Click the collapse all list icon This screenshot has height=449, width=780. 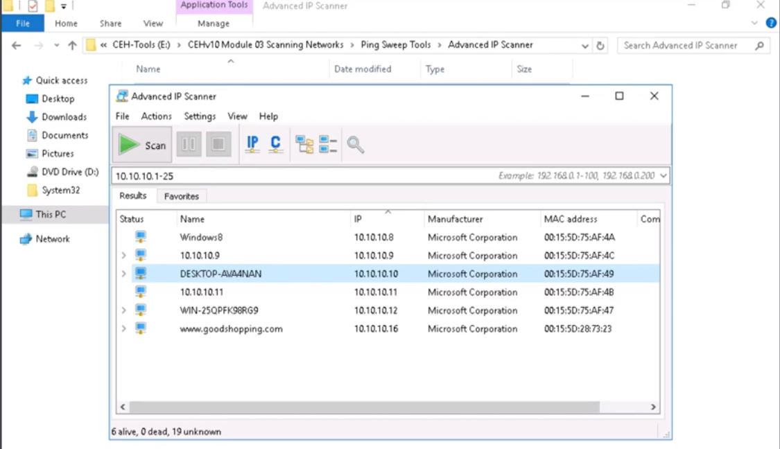pyautogui.click(x=328, y=145)
